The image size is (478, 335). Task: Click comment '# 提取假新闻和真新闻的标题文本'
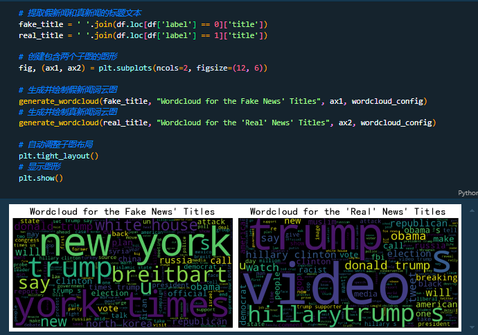click(x=80, y=13)
